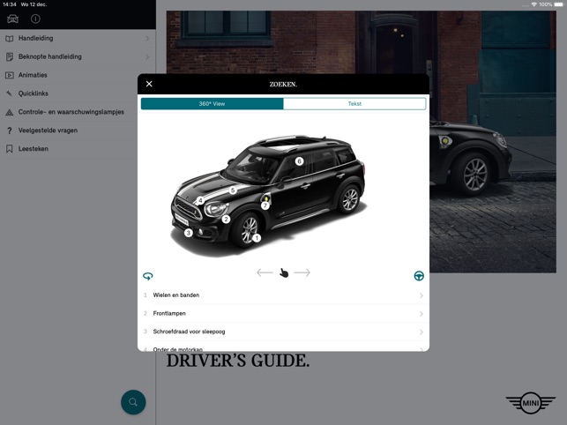
Task: Click the Leesteken bookmark icon
Action: tap(10, 149)
